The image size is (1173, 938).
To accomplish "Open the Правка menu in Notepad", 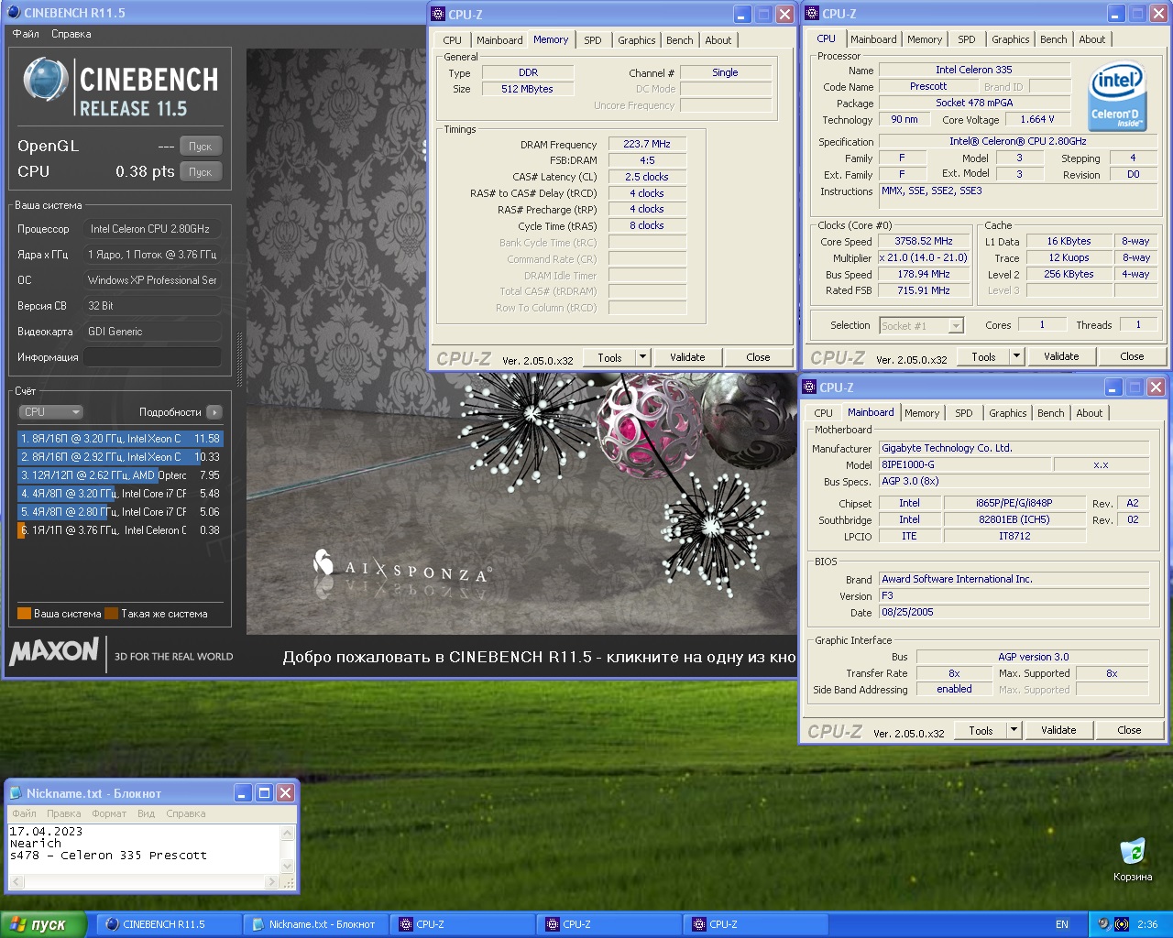I will 64,813.
